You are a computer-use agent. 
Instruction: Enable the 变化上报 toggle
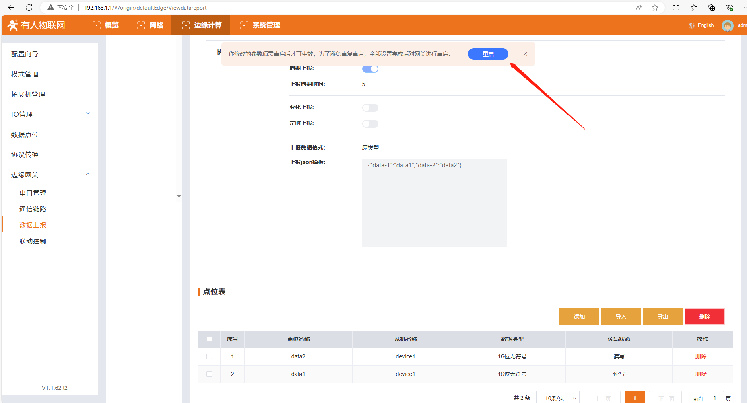point(370,108)
